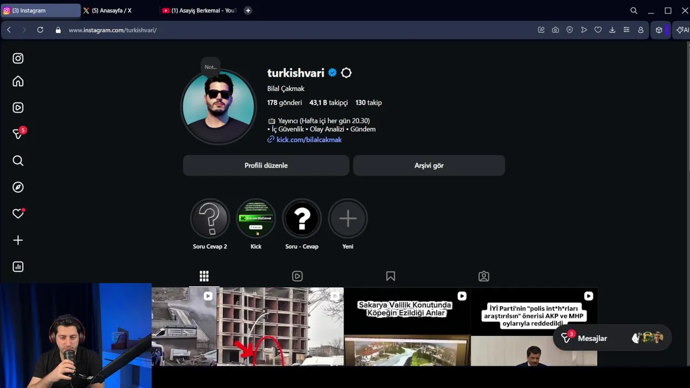Click the profile picture avatar
This screenshot has width=690, height=388.
click(x=218, y=107)
